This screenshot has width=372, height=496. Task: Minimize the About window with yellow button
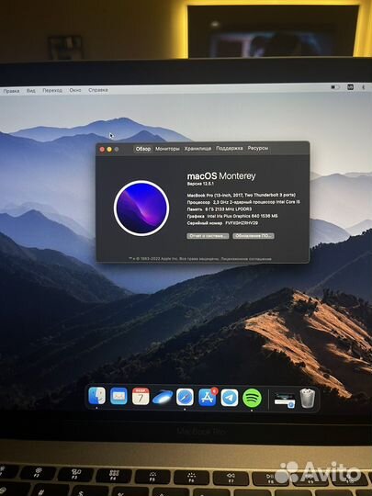[x=109, y=150]
